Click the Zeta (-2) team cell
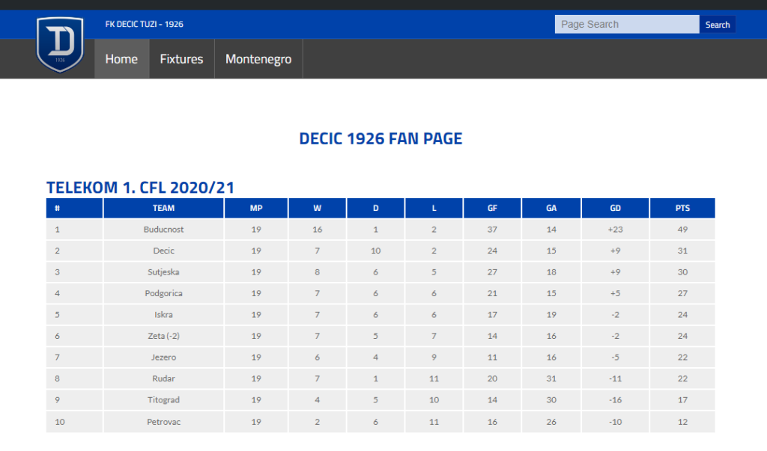This screenshot has width=767, height=451. click(x=164, y=336)
